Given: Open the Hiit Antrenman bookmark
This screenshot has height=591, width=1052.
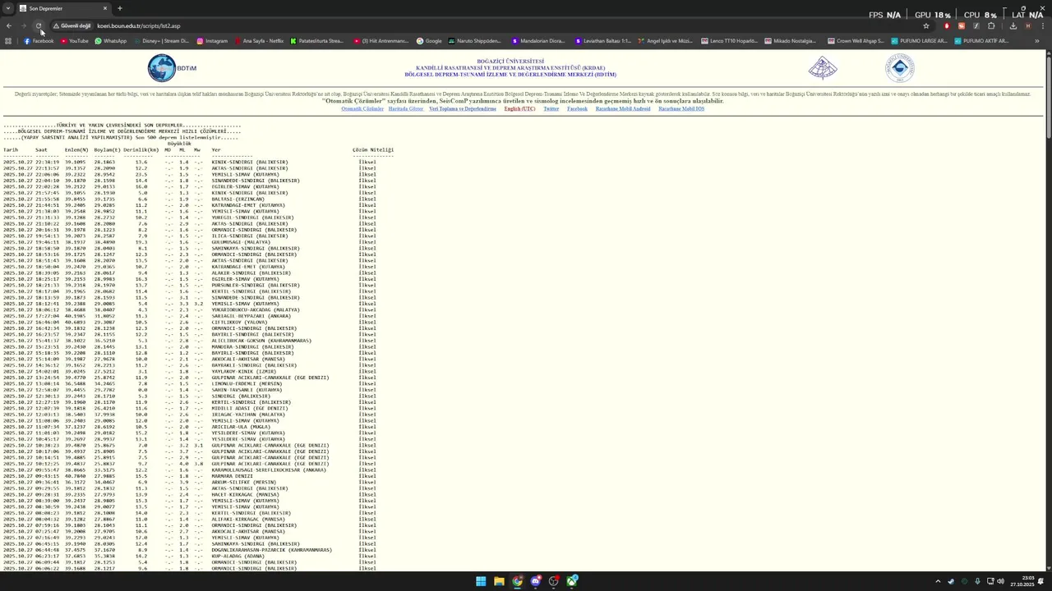Looking at the screenshot, I should (x=381, y=41).
